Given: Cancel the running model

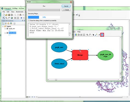Looking at the screenshot, I should coord(66,6).
